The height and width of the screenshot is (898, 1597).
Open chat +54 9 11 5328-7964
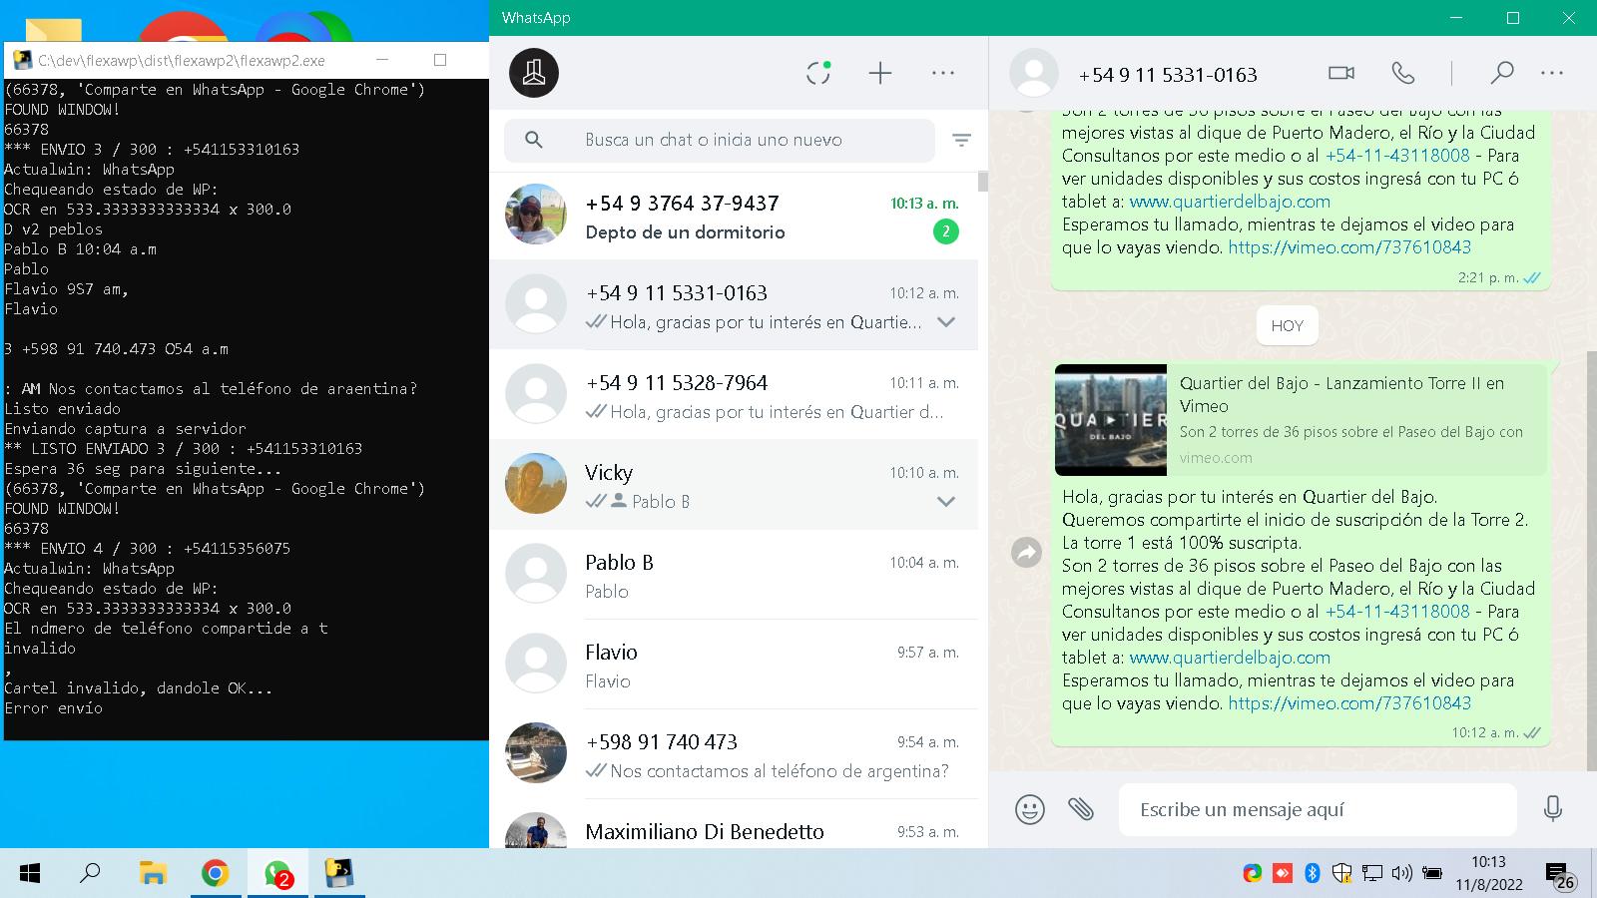point(734,395)
